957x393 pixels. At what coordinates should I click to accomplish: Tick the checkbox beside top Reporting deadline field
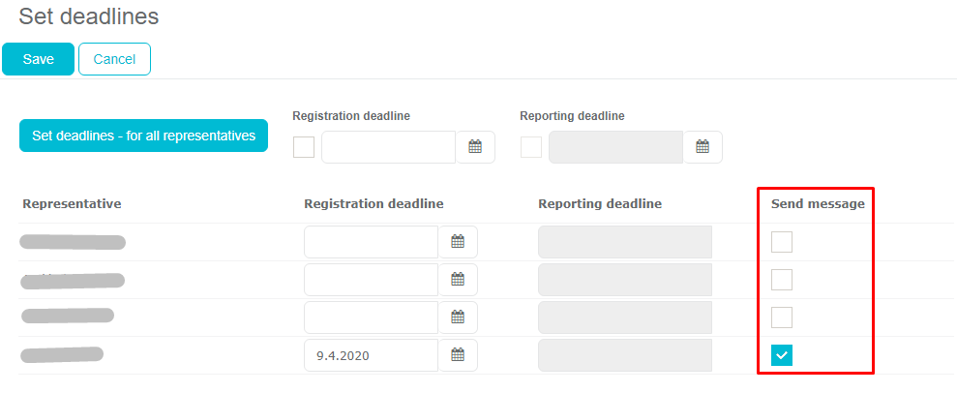(x=531, y=147)
